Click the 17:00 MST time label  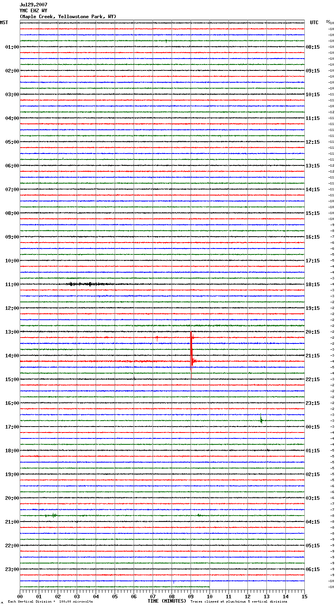click(12, 427)
